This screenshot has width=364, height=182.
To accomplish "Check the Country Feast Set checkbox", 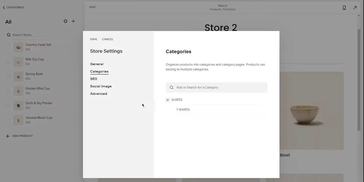I will (x=8, y=47).
